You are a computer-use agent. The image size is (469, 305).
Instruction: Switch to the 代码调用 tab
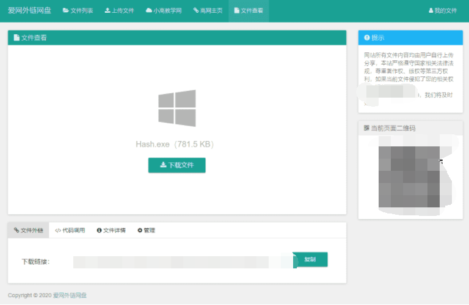pos(70,231)
